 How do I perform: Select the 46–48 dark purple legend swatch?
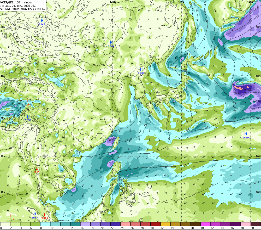tap(235, 224)
